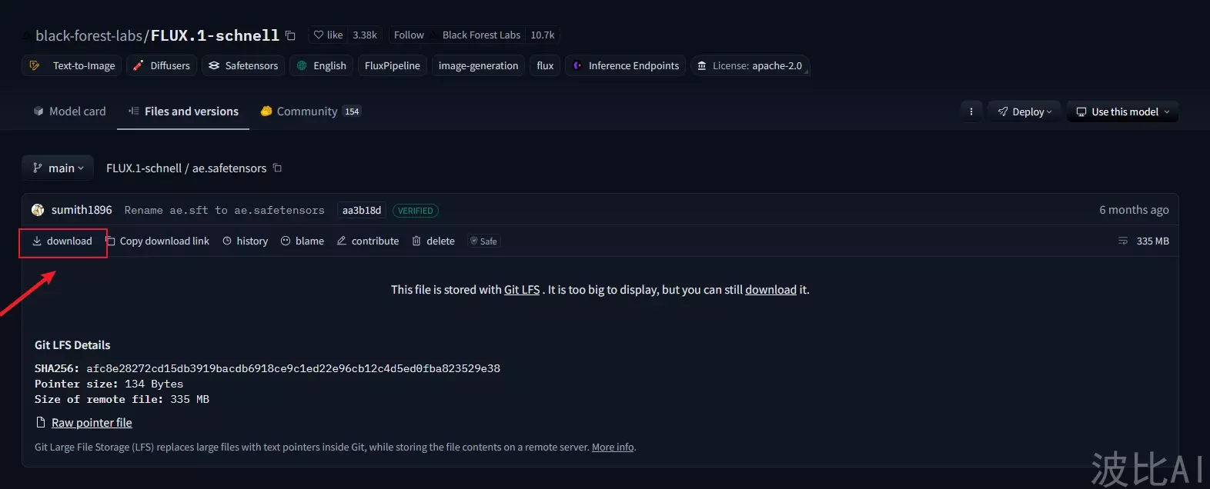Click the 335 MB file size
Viewport: 1210px width, 489px height.
click(x=1152, y=241)
